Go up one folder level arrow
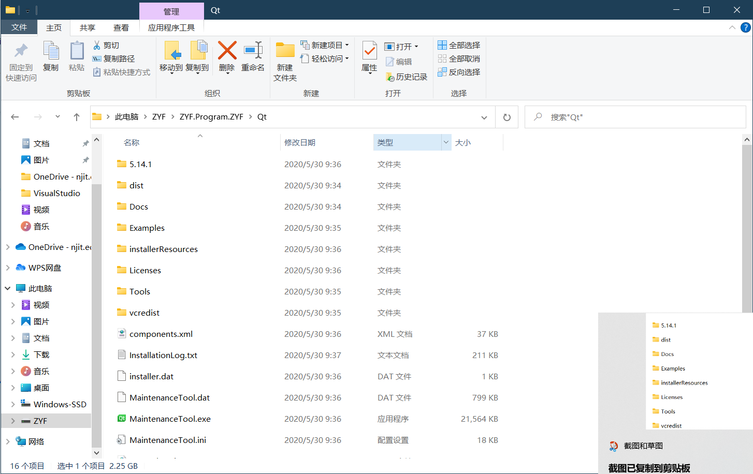This screenshot has width=753, height=474. tap(77, 117)
